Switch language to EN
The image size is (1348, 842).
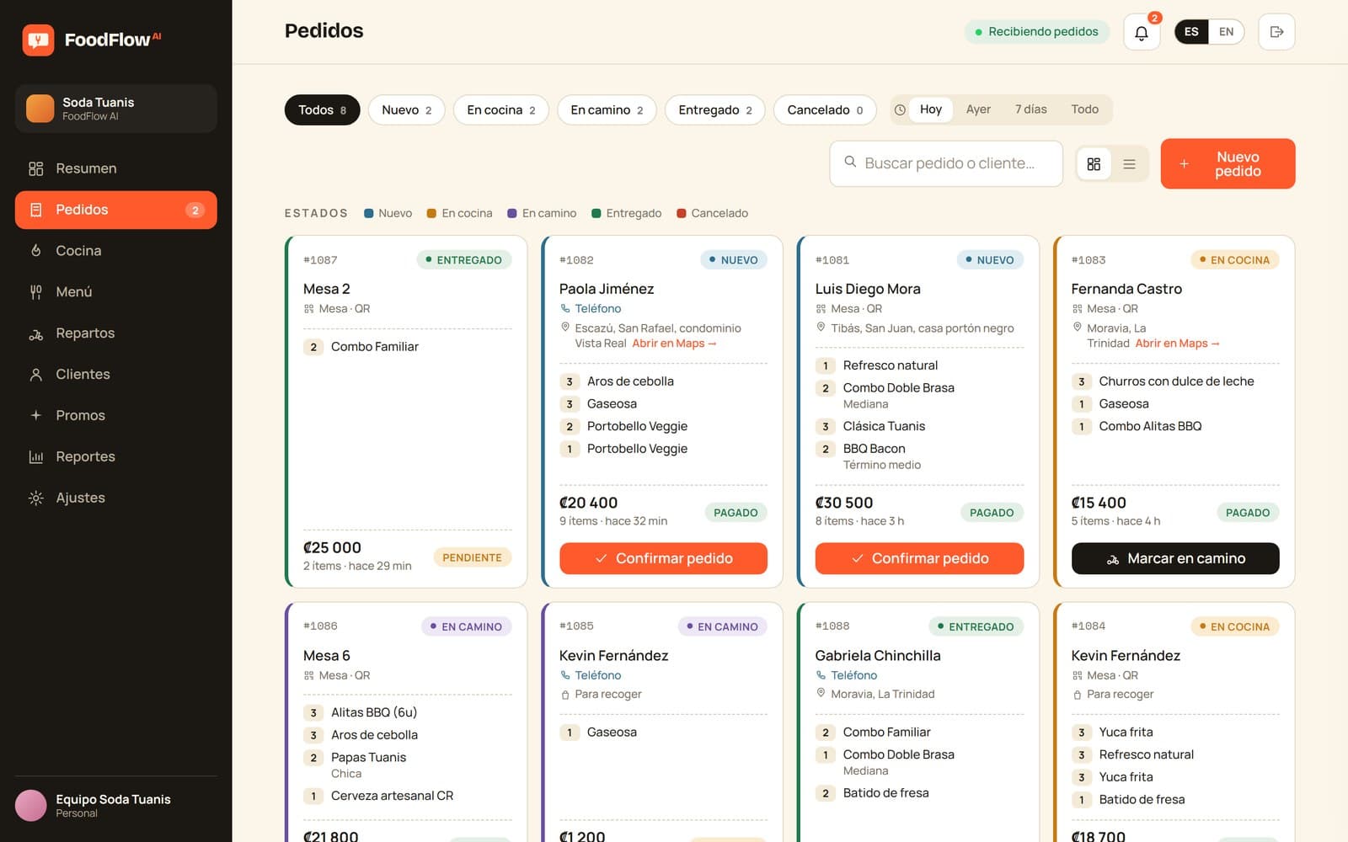click(1226, 32)
